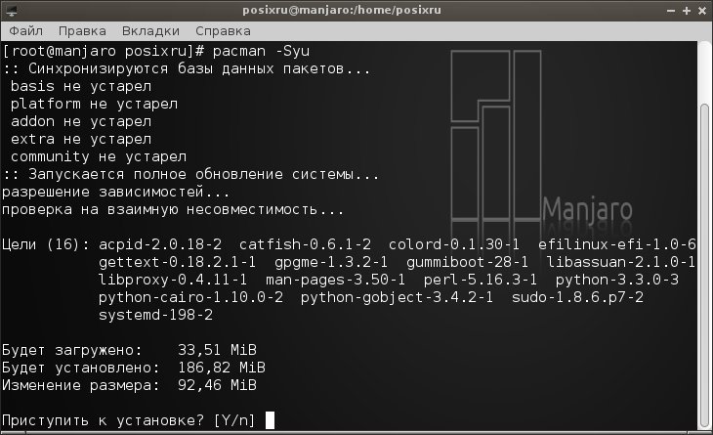Open the Справка menu
This screenshot has width=713, height=435.
[223, 31]
